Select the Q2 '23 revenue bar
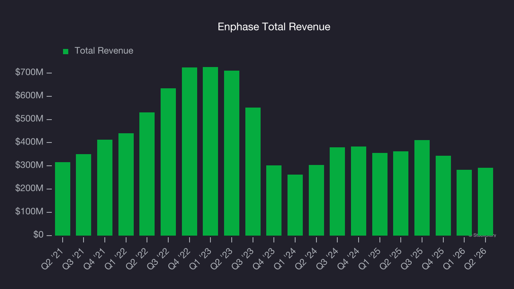This screenshot has width=514, height=289. click(x=232, y=153)
